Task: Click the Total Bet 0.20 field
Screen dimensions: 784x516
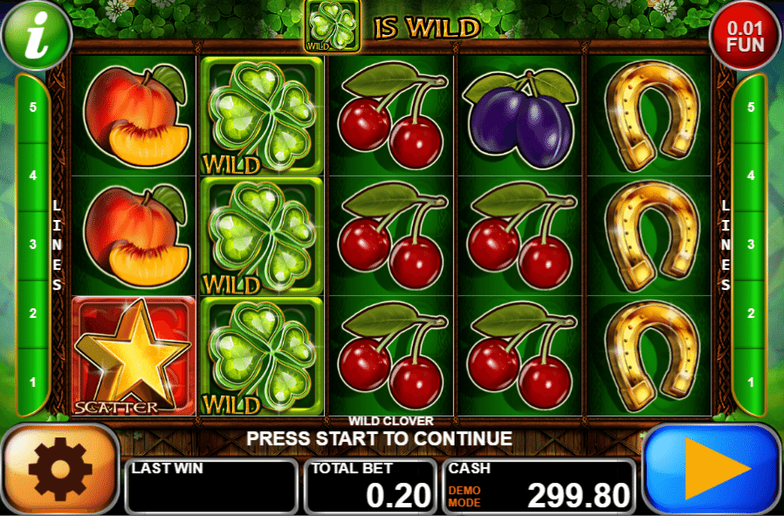Action: point(370,486)
